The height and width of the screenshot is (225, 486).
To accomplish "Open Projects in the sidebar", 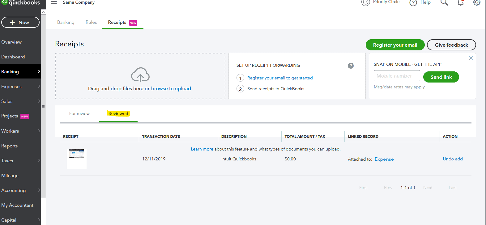I will 10,116.
